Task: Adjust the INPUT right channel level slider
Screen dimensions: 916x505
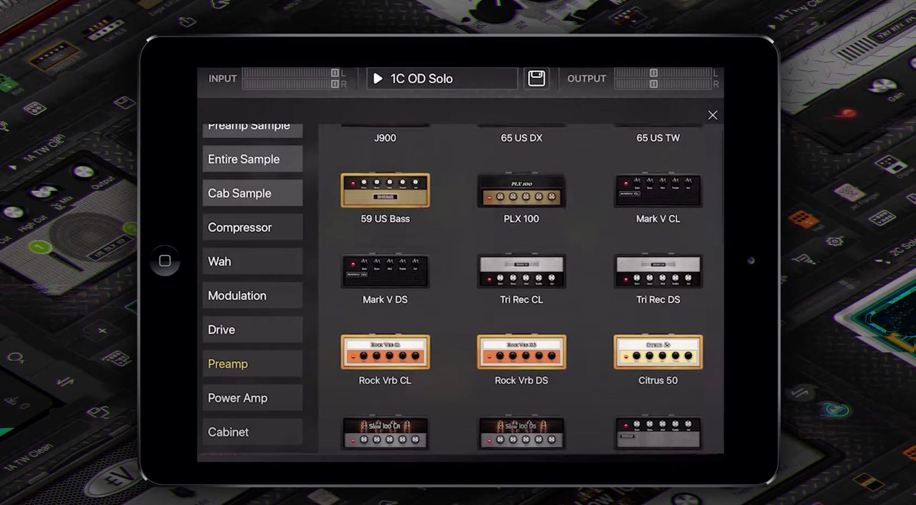Action: [x=335, y=84]
